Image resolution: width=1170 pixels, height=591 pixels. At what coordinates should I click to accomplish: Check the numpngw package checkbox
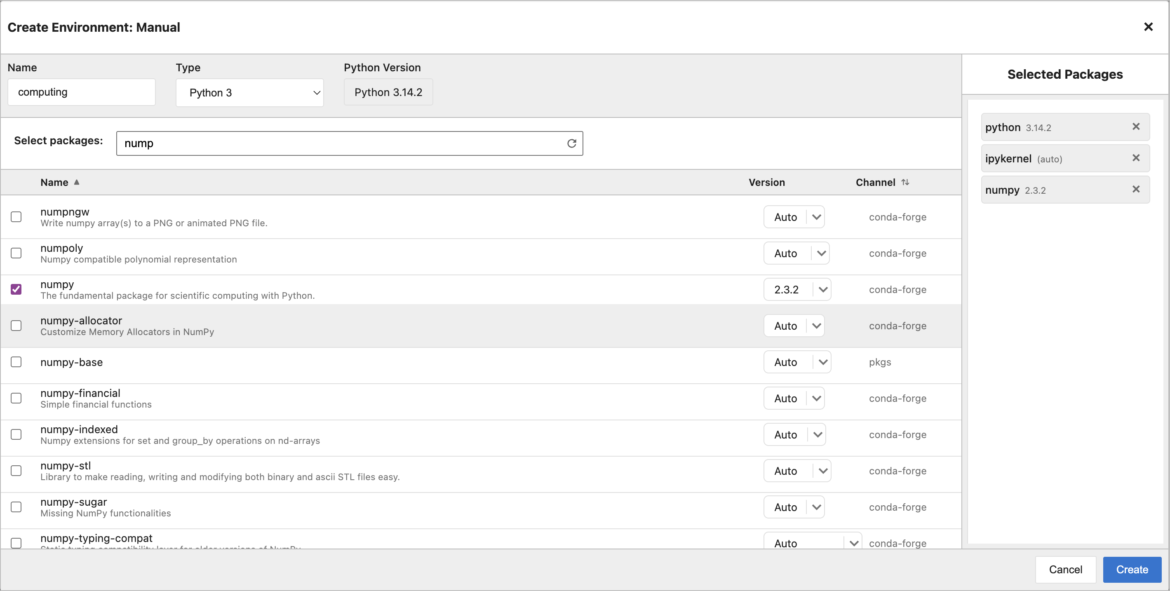point(16,217)
